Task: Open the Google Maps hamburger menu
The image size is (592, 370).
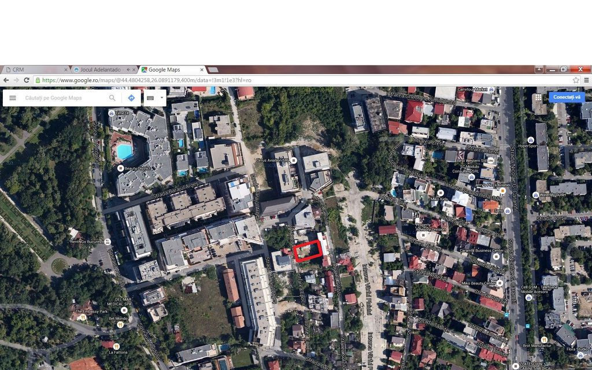Action: 12,98
